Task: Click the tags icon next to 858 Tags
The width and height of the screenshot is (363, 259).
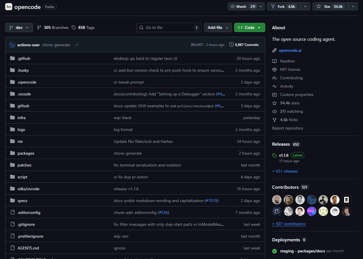Action: click(x=74, y=28)
